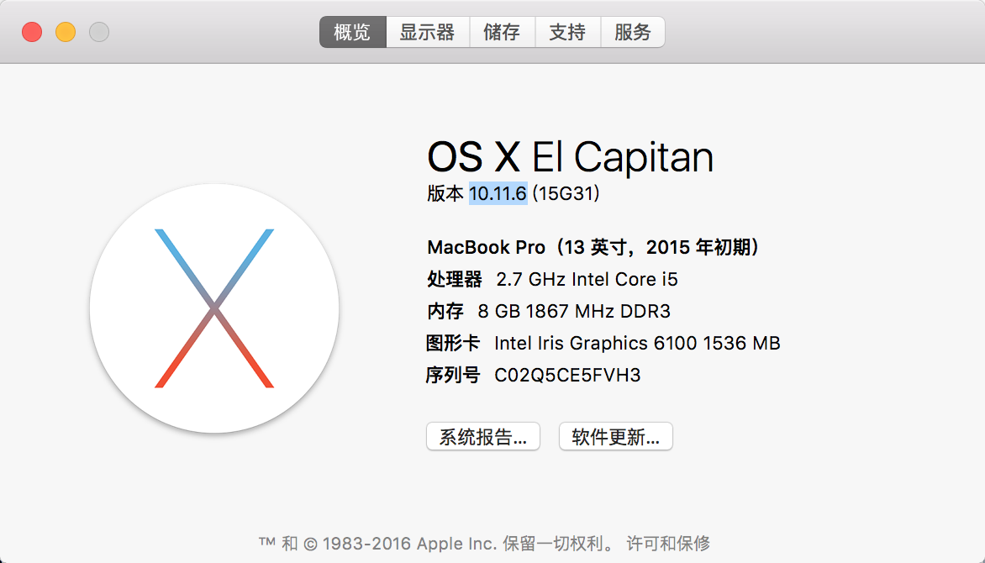Click the highlighted version number 10.11.6
Viewport: 985px width, 563px height.
click(498, 194)
